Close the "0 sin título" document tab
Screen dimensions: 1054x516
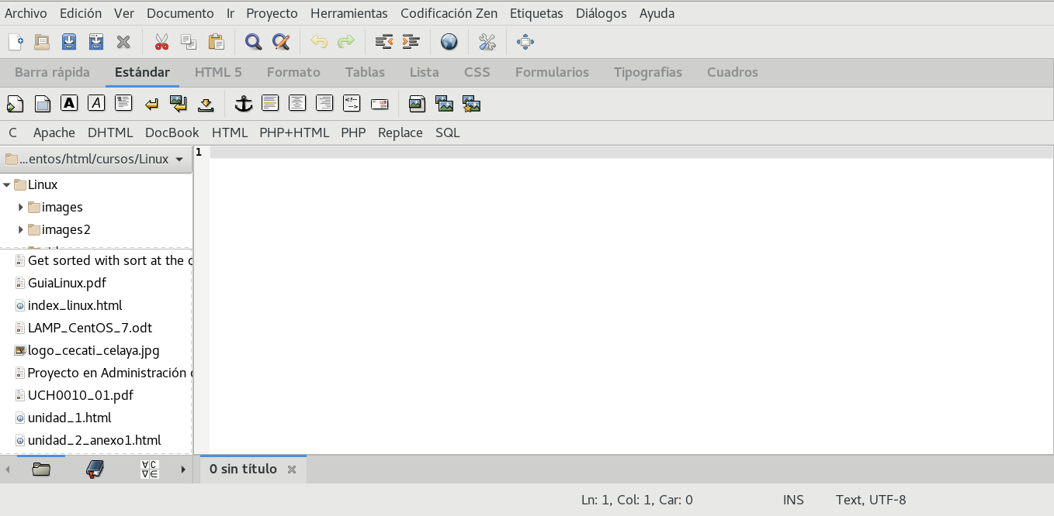(x=292, y=470)
